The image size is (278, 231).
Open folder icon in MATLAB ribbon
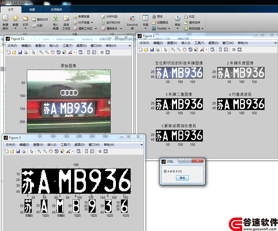tap(25, 18)
